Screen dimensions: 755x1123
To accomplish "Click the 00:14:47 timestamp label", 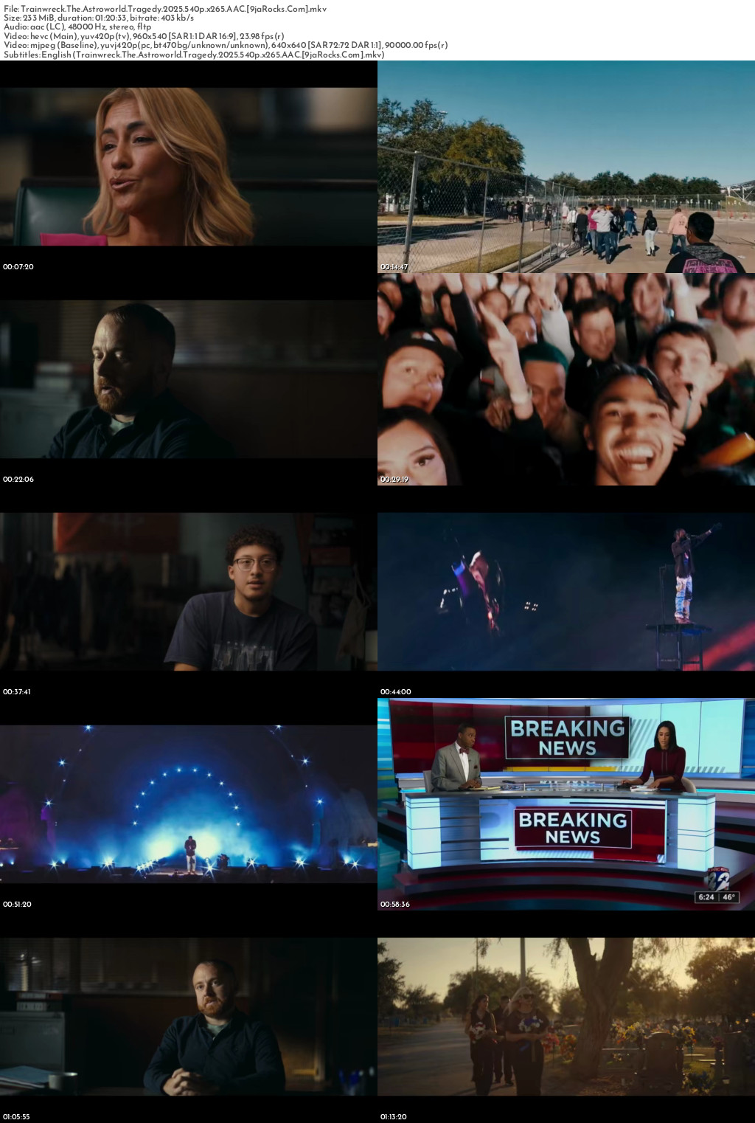I will [395, 266].
